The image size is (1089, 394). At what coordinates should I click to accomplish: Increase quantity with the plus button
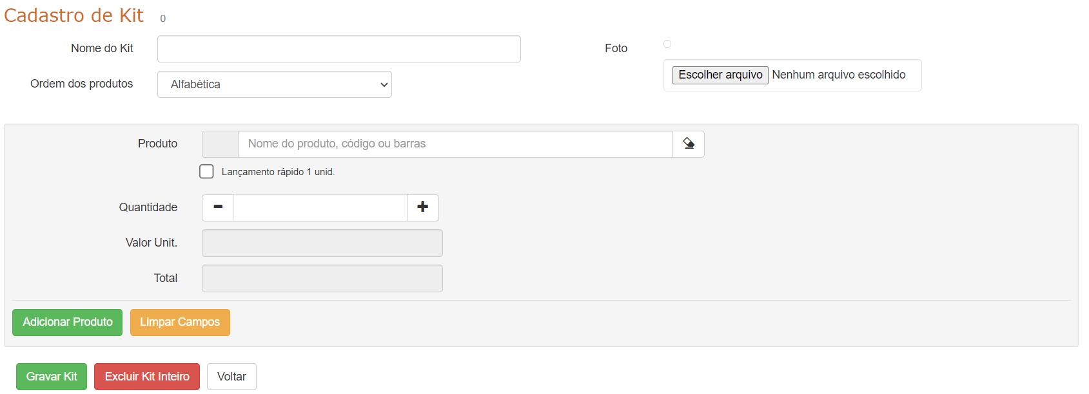coord(423,207)
